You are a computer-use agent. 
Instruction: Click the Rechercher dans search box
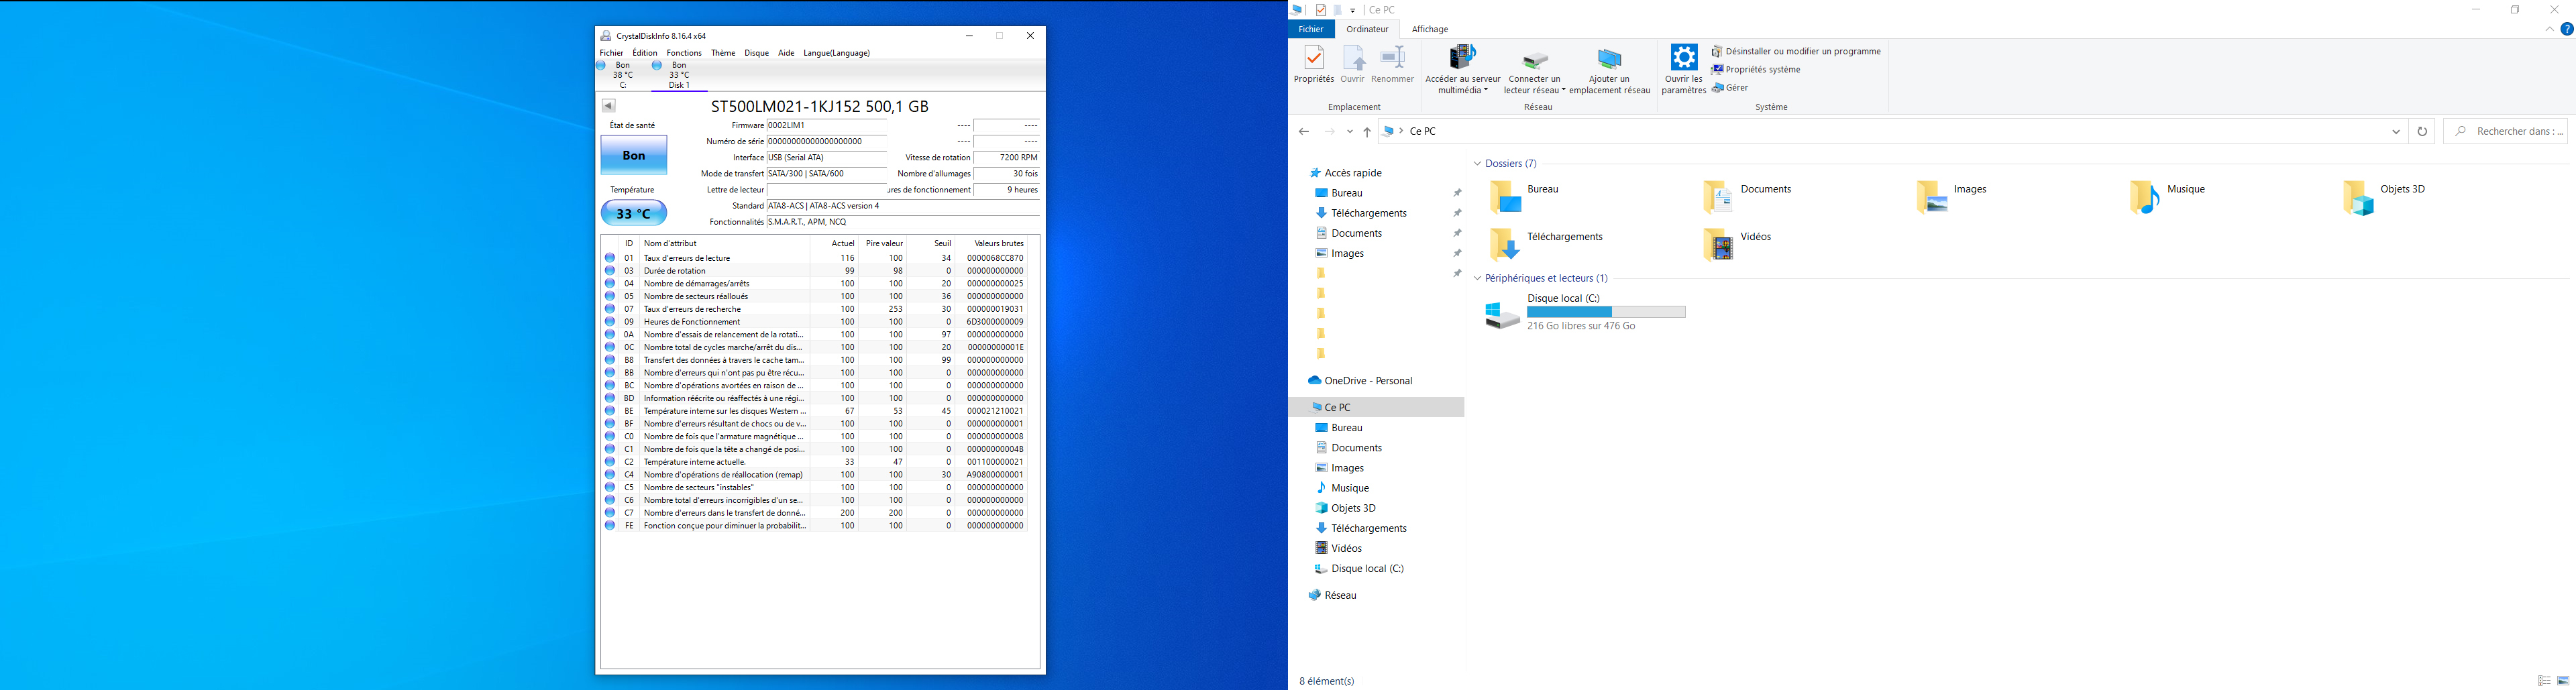(2506, 132)
